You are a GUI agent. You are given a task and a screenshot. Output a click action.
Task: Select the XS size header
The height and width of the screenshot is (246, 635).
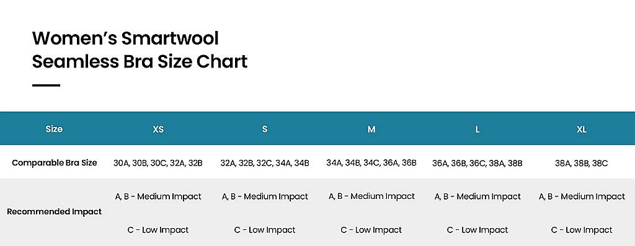coord(158,130)
